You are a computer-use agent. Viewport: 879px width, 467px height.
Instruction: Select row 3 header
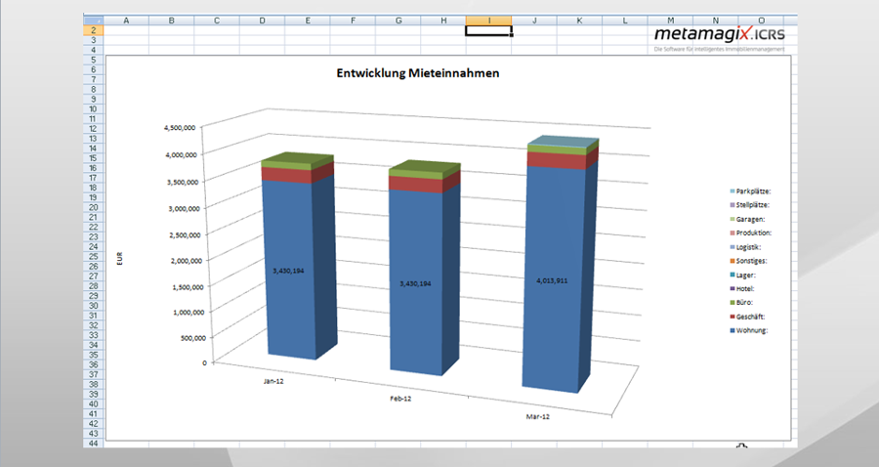pyautogui.click(x=94, y=40)
